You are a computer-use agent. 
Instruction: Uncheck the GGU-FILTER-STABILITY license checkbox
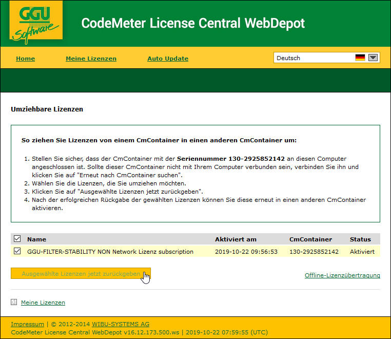tap(17, 251)
